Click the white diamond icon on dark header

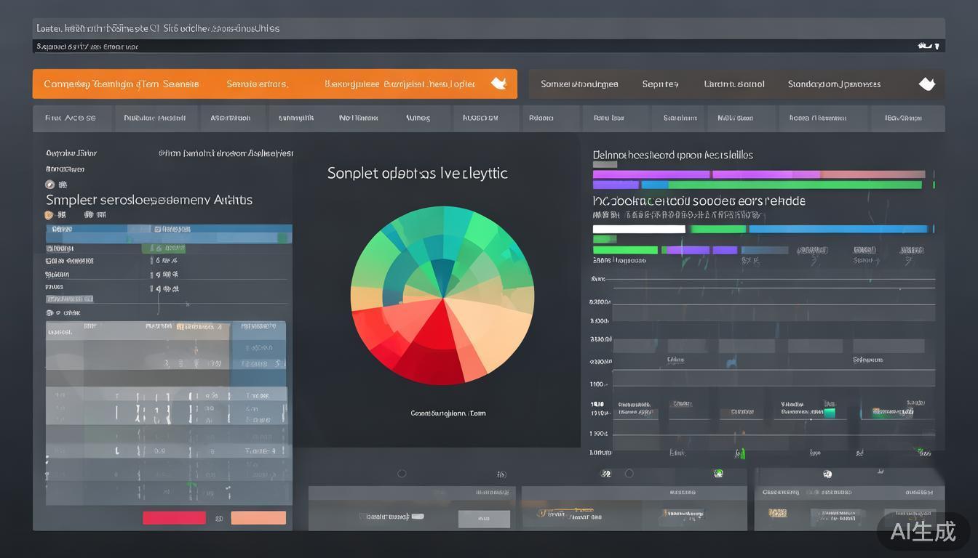coord(926,84)
